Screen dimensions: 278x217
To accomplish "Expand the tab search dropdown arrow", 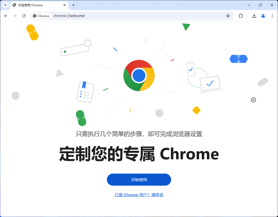I will pyautogui.click(x=5, y=5).
